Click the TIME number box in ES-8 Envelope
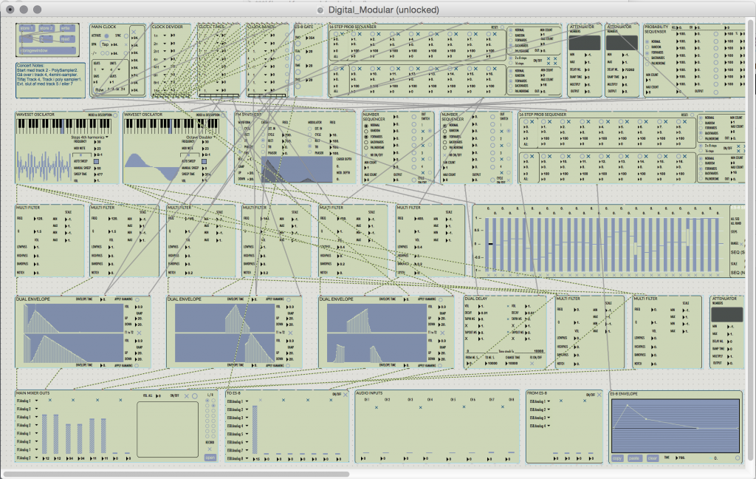 tap(681, 458)
